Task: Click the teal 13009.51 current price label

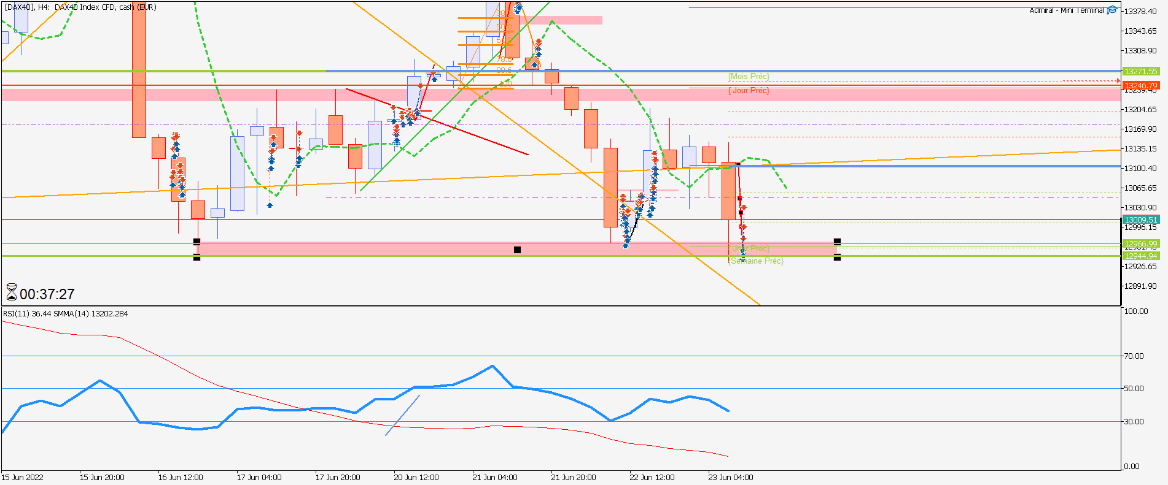Action: tap(1141, 220)
